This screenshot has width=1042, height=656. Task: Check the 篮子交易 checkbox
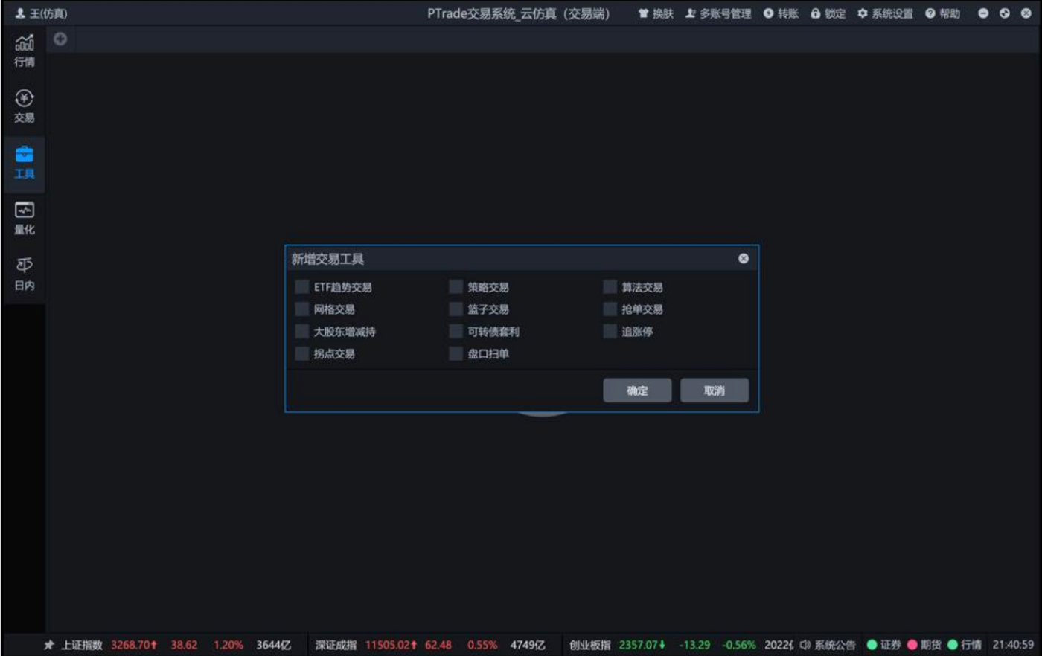tap(456, 309)
